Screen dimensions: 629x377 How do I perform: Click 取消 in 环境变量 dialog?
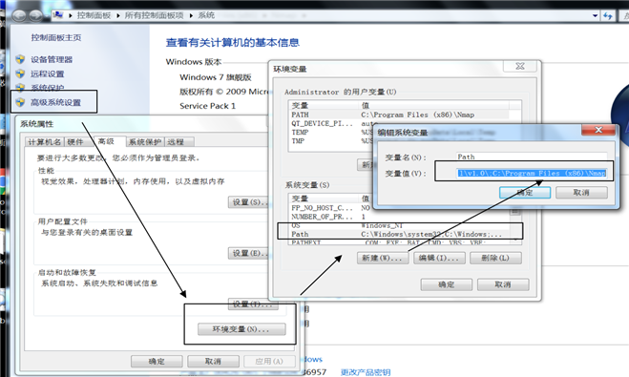point(503,284)
